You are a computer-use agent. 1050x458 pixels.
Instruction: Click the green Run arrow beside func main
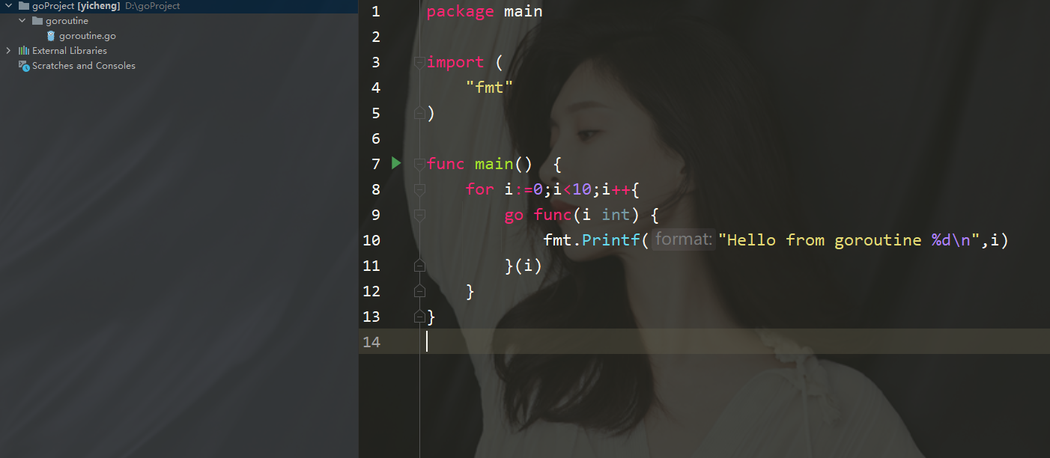396,163
